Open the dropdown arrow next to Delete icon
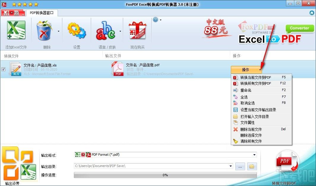 [58, 31]
